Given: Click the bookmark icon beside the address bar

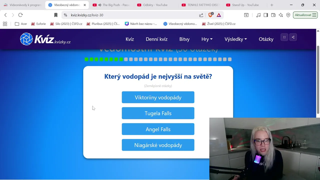Looking at the screenshot, I should (56, 15).
